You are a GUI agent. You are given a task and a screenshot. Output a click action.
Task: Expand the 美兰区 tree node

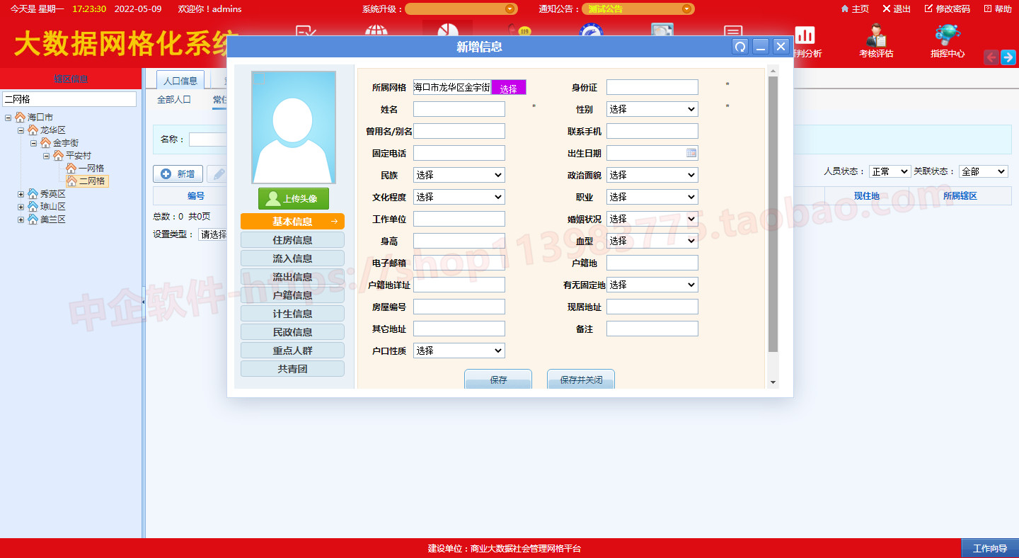(x=21, y=220)
